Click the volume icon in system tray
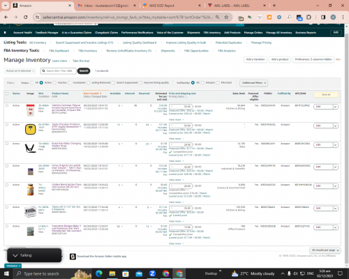Viewport: 349px width, 279px height. [295, 273]
